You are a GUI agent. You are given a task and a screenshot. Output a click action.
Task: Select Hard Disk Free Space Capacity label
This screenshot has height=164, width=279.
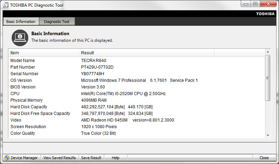tap(40, 114)
